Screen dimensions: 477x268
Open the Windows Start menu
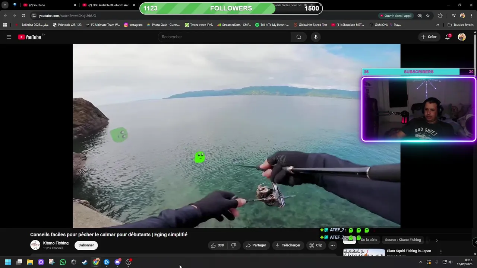point(8,262)
